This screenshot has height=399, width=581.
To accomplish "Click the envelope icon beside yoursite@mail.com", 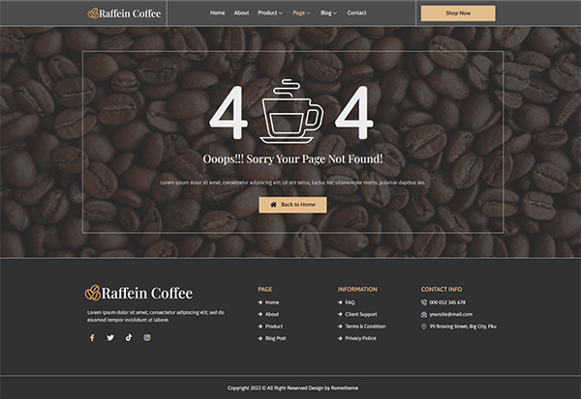I will 424,314.
